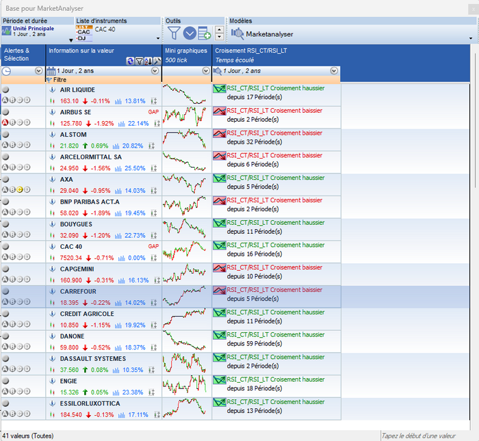Image resolution: width=479 pixels, height=441 pixels.
Task: Click the Filtre row under the value column
Action: [103, 80]
